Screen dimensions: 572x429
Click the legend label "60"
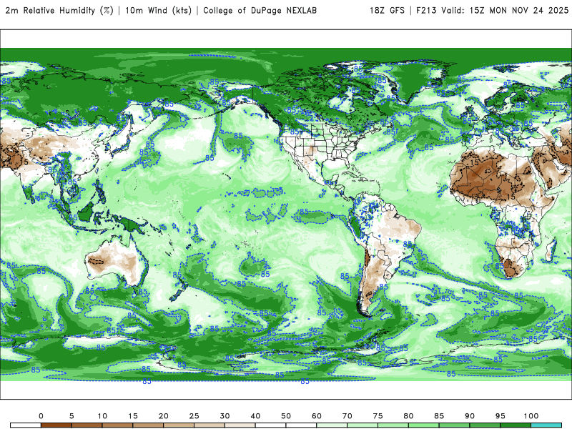point(317,416)
